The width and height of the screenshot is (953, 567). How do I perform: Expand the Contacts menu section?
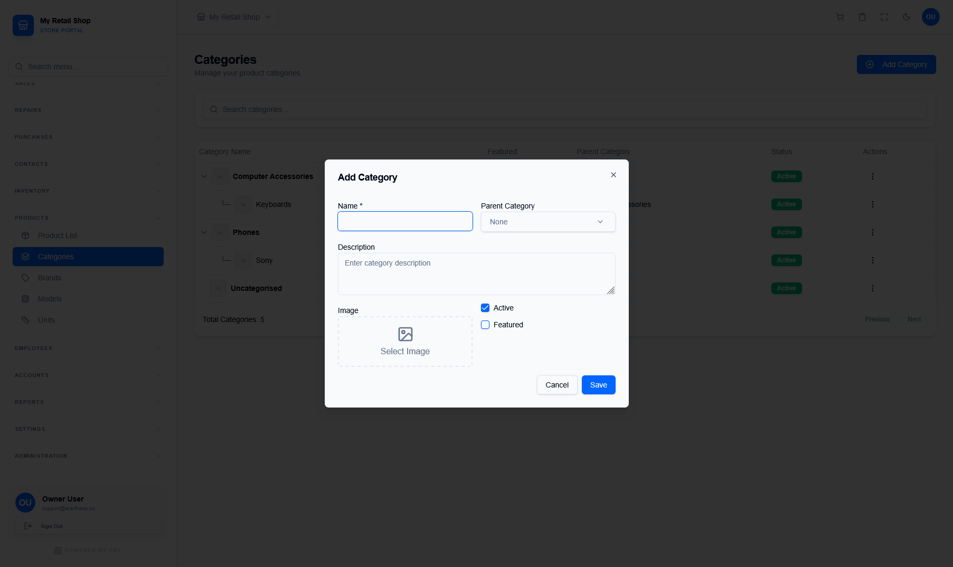88,164
